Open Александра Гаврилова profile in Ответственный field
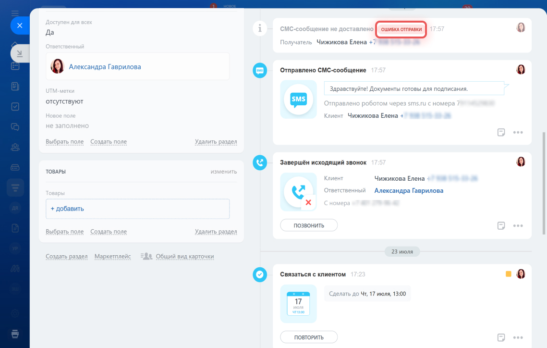The image size is (547, 348). click(105, 67)
